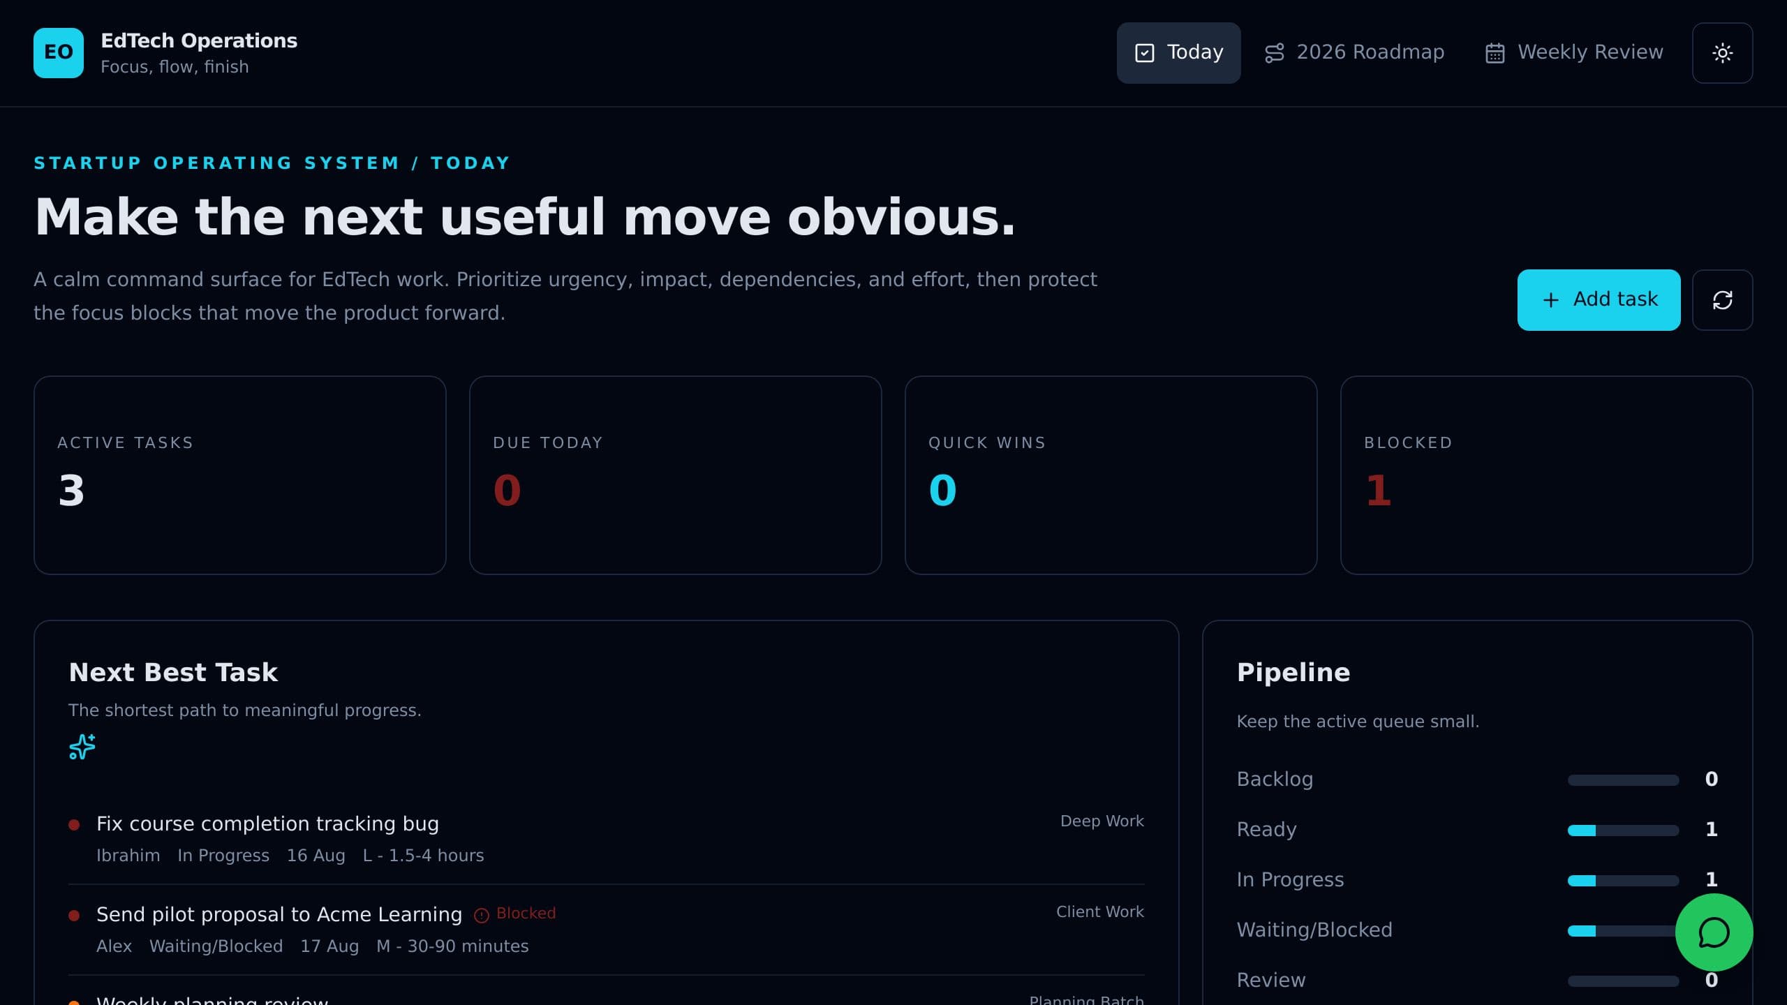Open the 2026 Roadmap tab
This screenshot has width=1787, height=1005.
tap(1354, 53)
